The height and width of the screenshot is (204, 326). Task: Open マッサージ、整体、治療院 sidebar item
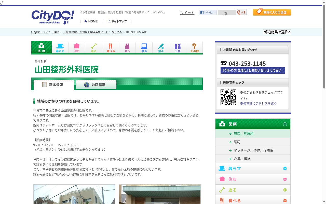click(x=253, y=150)
